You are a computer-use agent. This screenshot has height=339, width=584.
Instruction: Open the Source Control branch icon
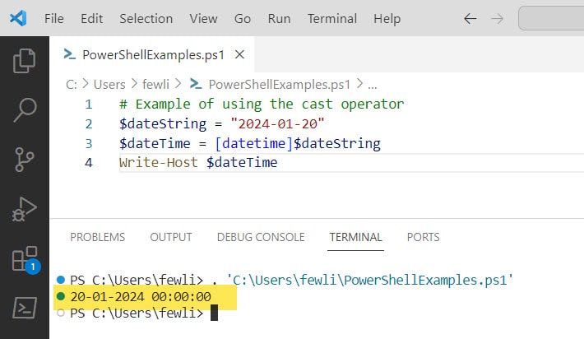coord(25,160)
